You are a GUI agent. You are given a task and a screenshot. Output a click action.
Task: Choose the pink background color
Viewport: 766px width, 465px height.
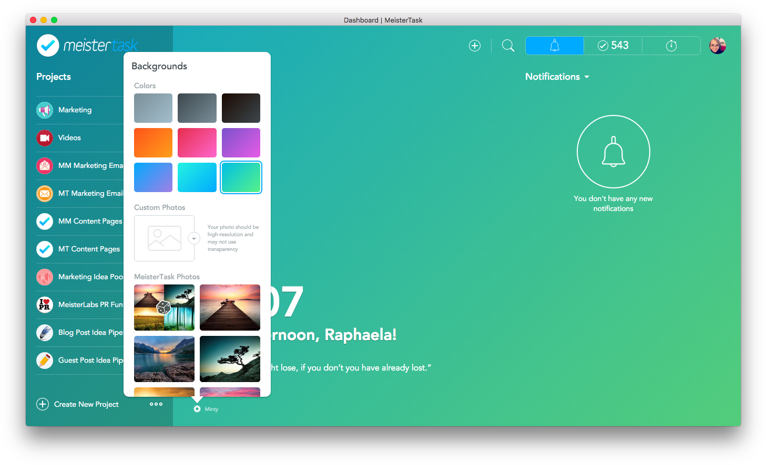pyautogui.click(x=197, y=143)
